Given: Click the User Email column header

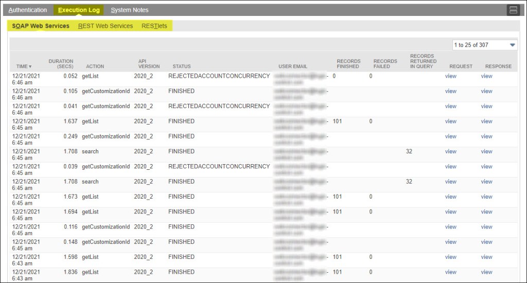Looking at the screenshot, I should pos(293,66).
